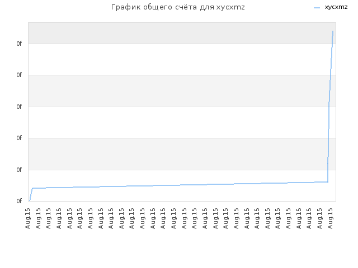
Task: Click the second-to-last Aug.15 x-axis label
Action: pos(319,218)
